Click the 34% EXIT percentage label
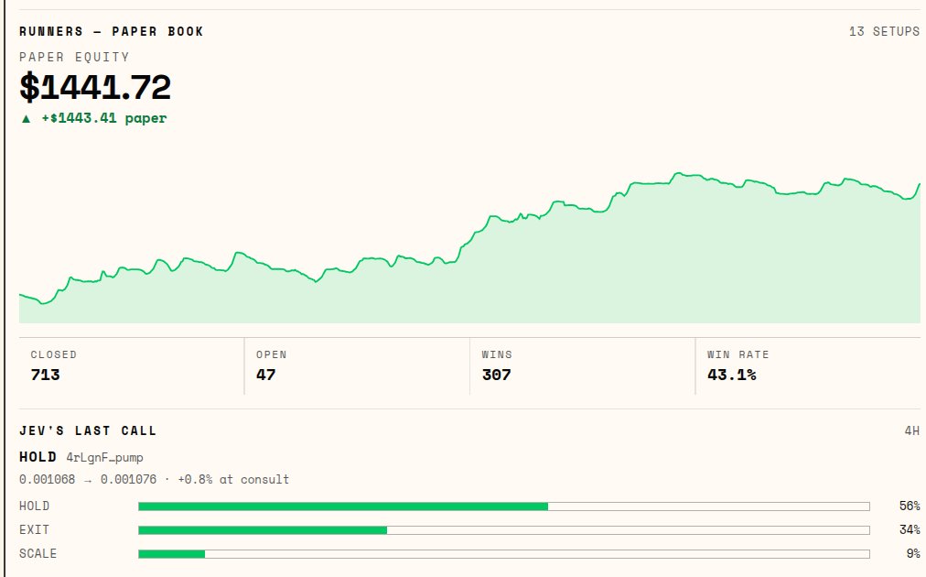 coord(910,529)
